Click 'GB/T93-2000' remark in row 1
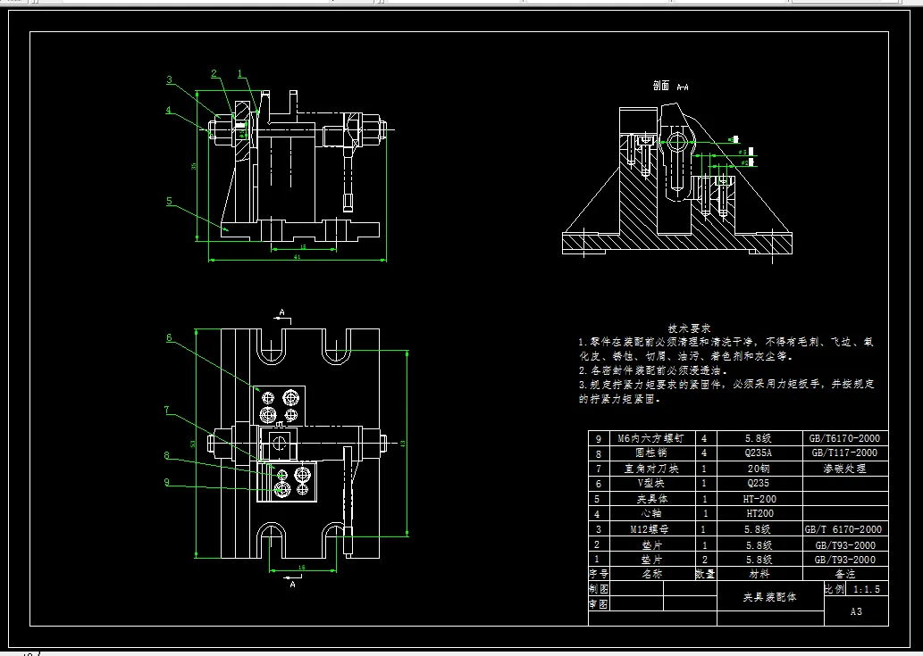The width and height of the screenshot is (923, 656). (x=844, y=560)
